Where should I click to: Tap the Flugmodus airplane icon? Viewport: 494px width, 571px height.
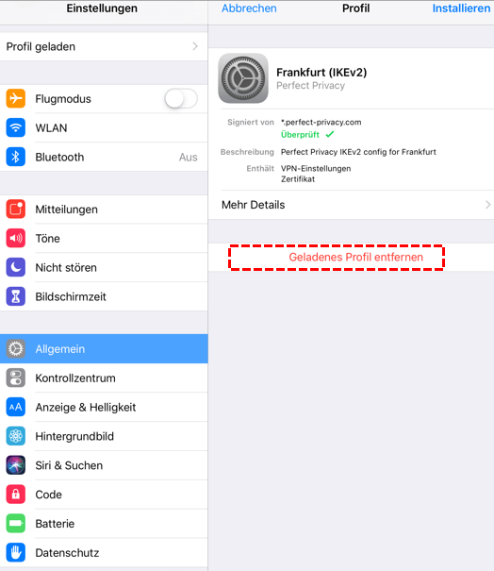[16, 98]
